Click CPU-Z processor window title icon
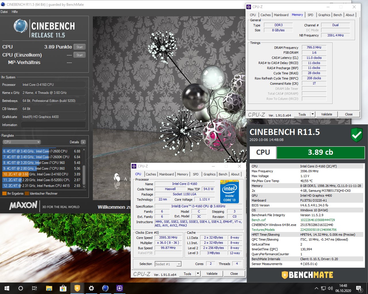 tap(134, 166)
